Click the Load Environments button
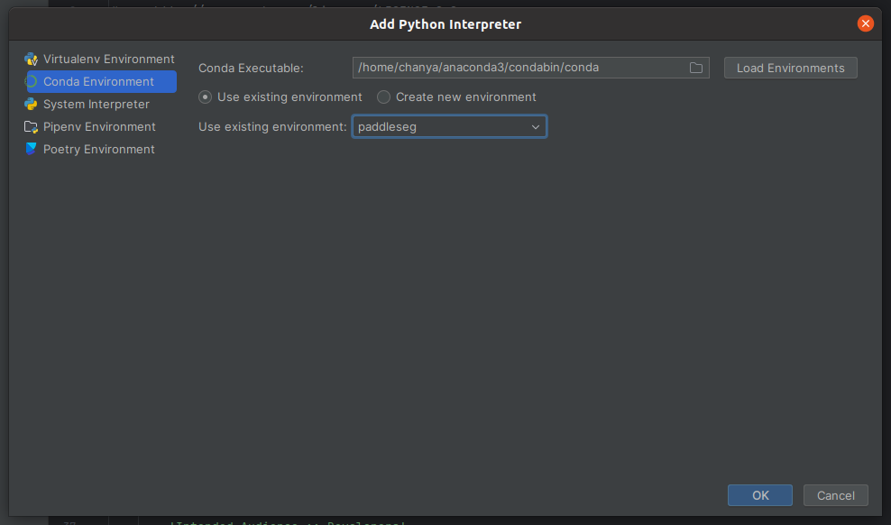This screenshot has width=891, height=525. 790,69
